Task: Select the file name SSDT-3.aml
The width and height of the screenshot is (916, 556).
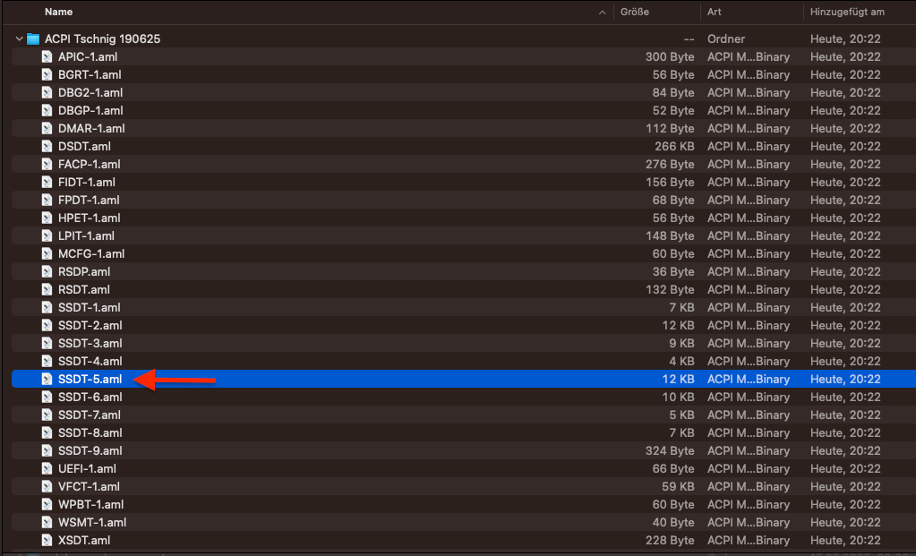Action: [90, 344]
